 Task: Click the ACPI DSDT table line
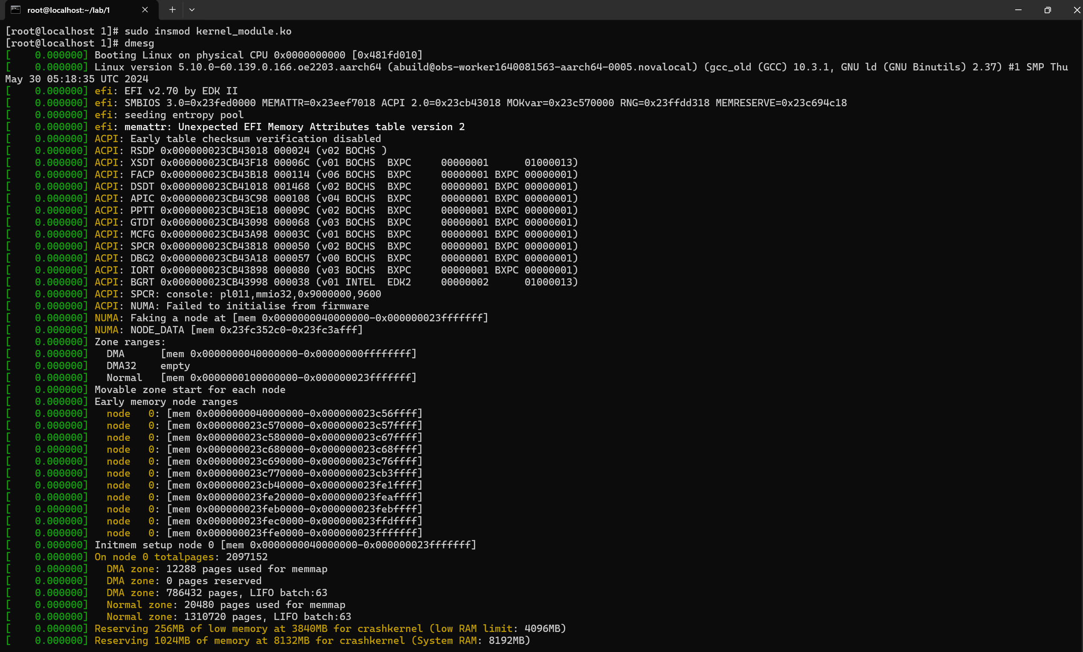[336, 186]
